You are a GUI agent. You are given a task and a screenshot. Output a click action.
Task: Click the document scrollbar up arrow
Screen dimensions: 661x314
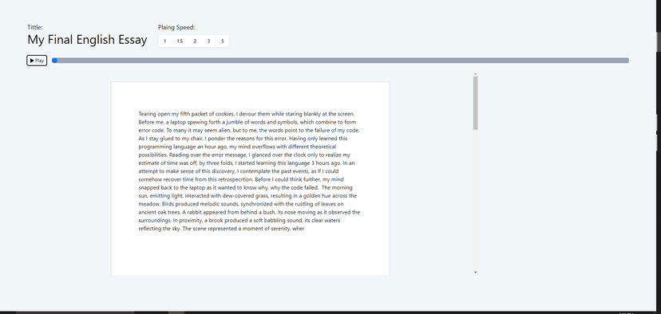(x=476, y=74)
